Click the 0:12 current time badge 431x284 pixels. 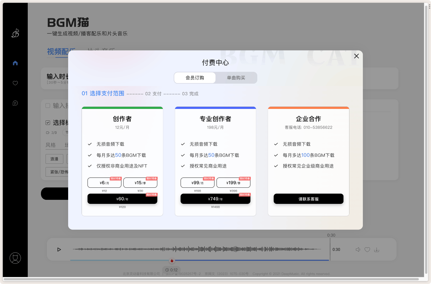tap(172, 270)
